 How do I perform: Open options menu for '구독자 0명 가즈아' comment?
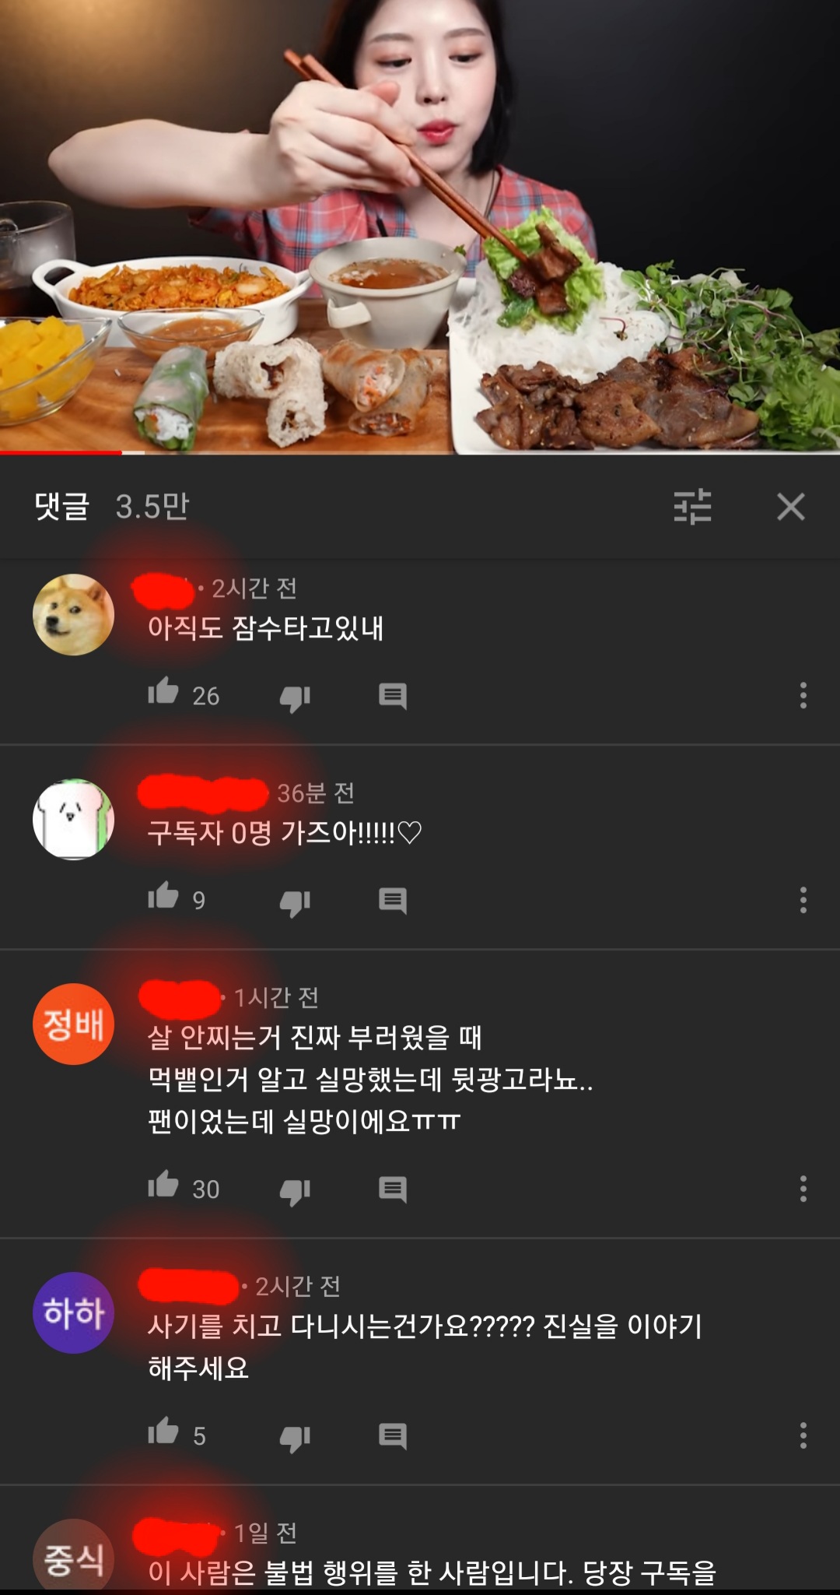coord(803,900)
